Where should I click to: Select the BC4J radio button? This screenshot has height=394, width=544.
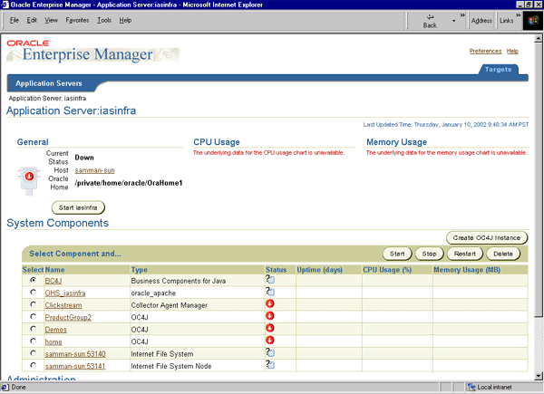coord(33,280)
